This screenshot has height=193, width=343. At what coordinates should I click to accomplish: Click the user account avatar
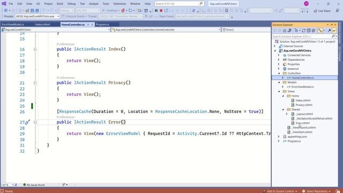click(x=306, y=4)
